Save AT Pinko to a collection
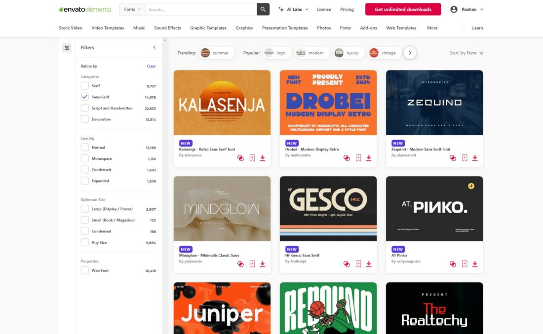 pyautogui.click(x=465, y=264)
